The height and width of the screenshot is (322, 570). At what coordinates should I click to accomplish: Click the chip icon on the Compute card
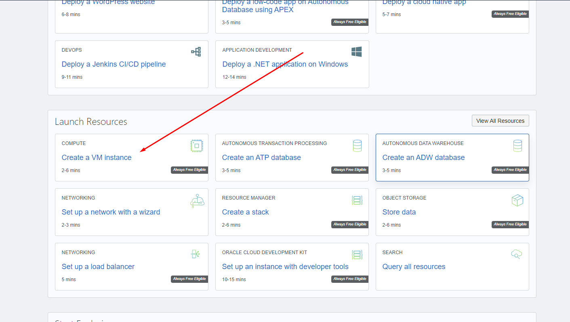click(x=197, y=146)
